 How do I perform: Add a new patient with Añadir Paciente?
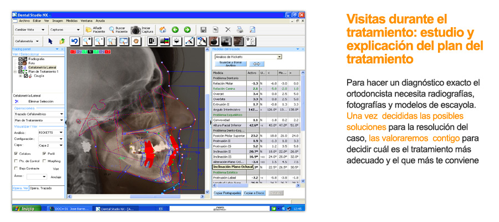95,30
